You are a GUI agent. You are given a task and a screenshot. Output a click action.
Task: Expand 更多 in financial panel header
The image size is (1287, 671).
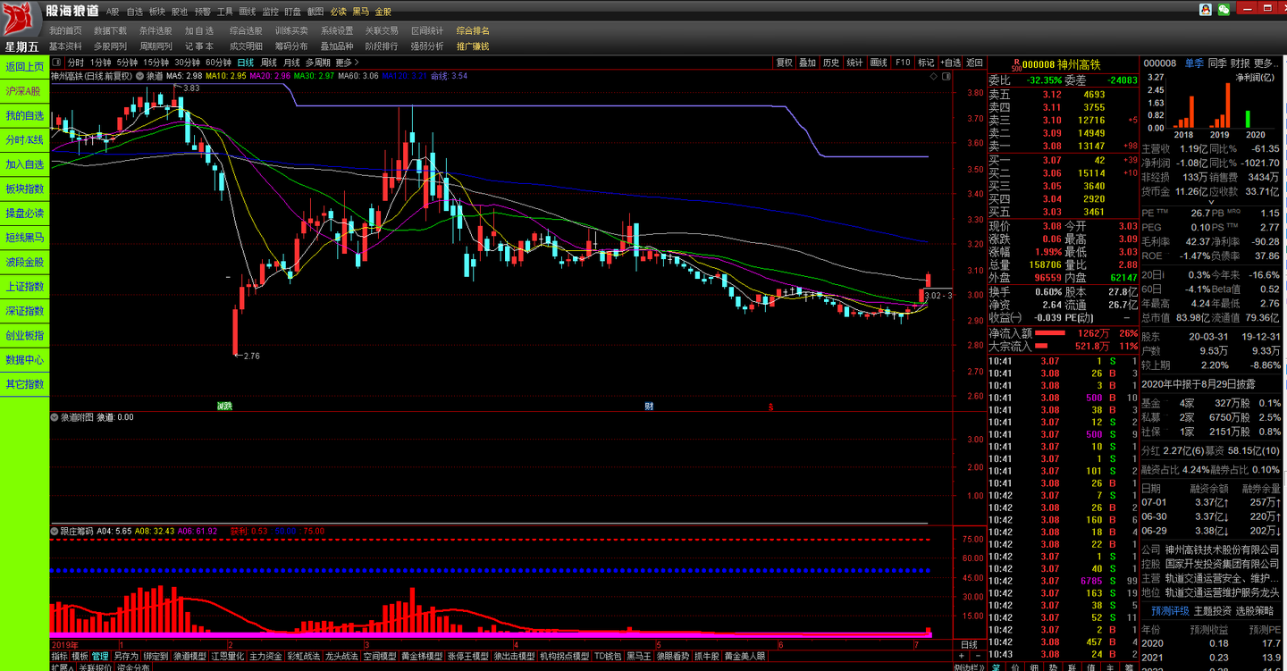click(x=1267, y=63)
